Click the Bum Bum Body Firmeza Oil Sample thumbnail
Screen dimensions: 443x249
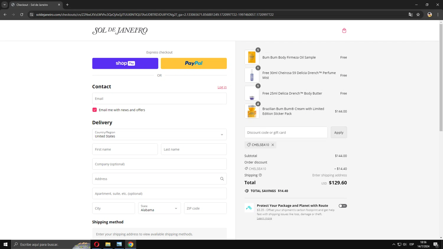point(252,57)
